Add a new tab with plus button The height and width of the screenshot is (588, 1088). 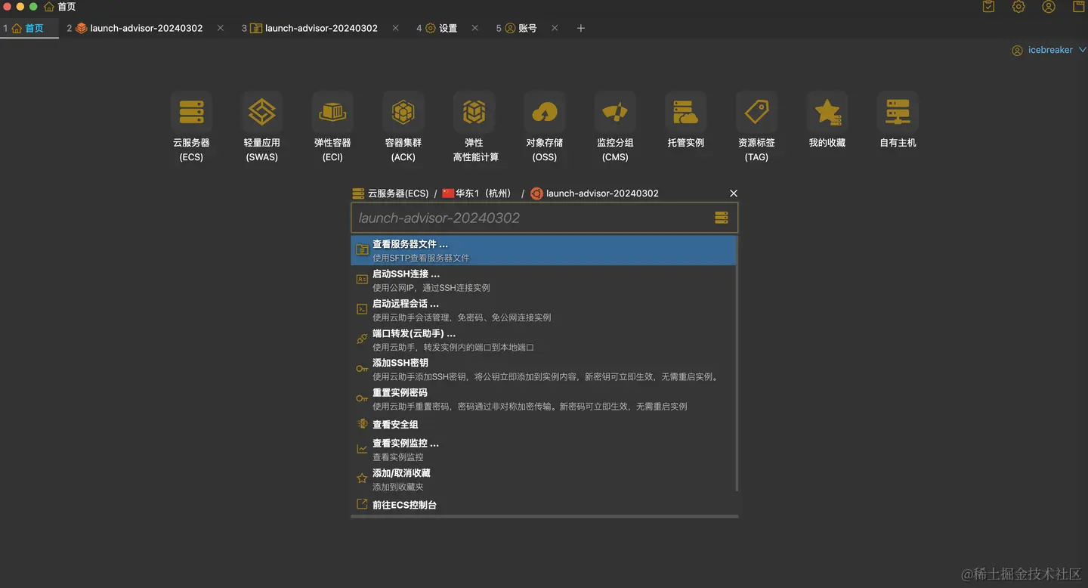point(580,28)
